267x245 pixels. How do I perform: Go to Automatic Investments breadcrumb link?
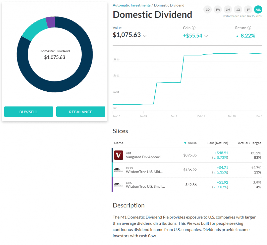(x=132, y=5)
